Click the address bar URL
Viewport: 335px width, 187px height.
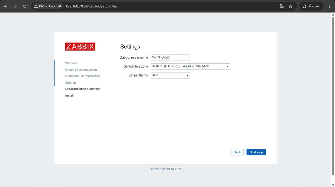[x=91, y=6]
